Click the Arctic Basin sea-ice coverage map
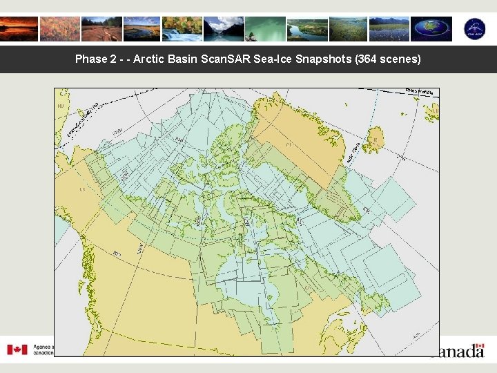The width and height of the screenshot is (497, 373). click(246, 222)
